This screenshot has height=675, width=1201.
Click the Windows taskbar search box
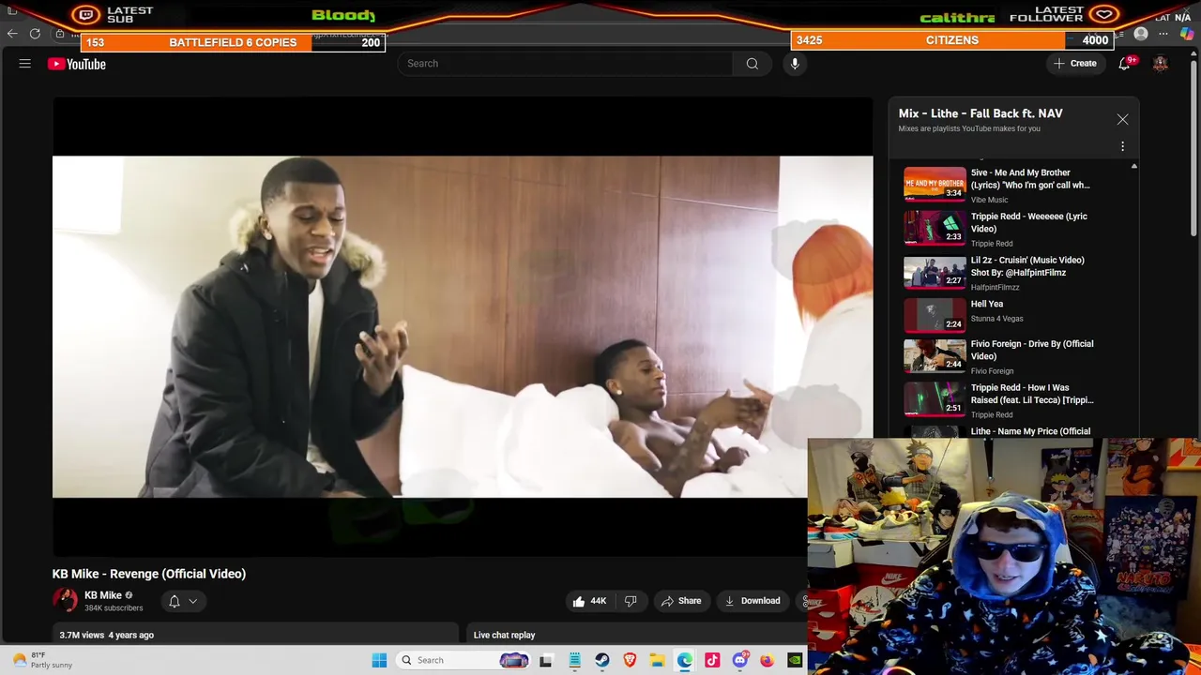click(464, 660)
